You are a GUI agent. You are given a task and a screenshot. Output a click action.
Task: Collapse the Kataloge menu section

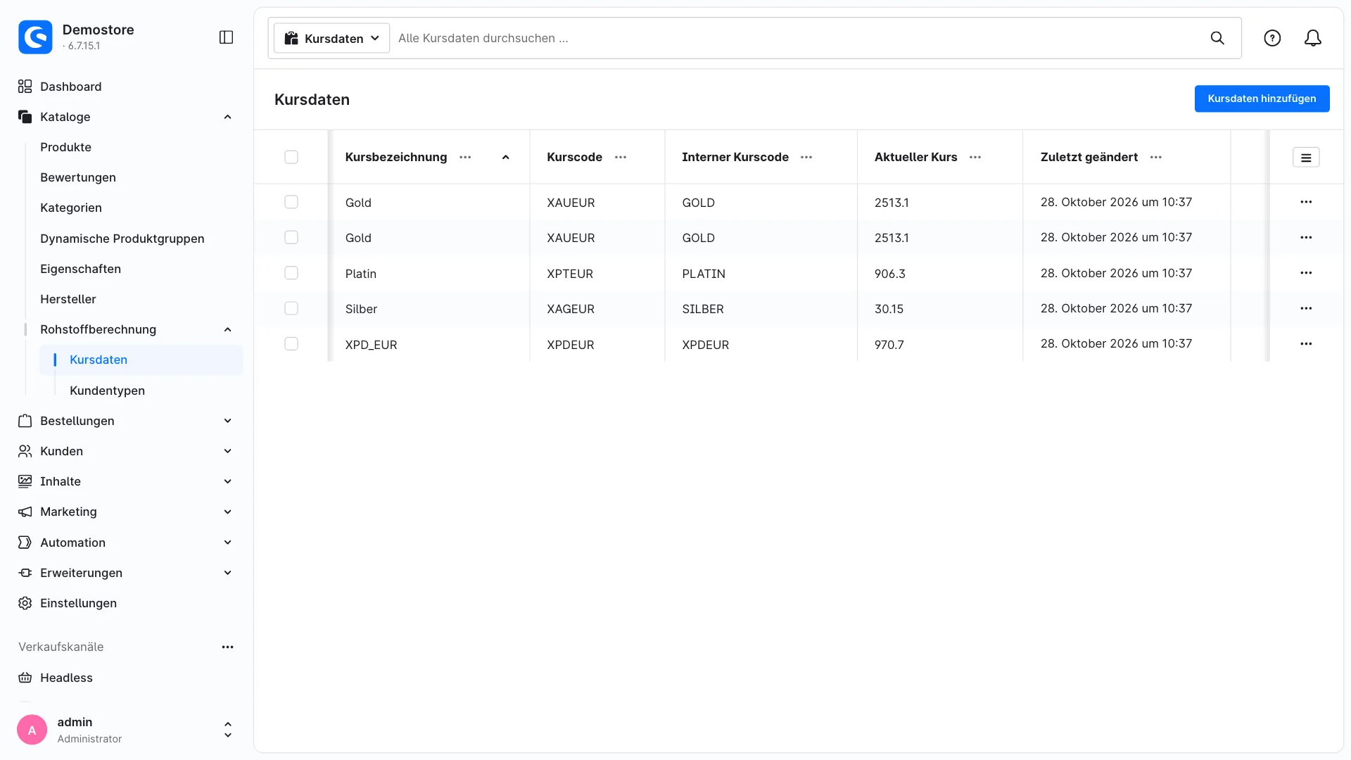227,117
